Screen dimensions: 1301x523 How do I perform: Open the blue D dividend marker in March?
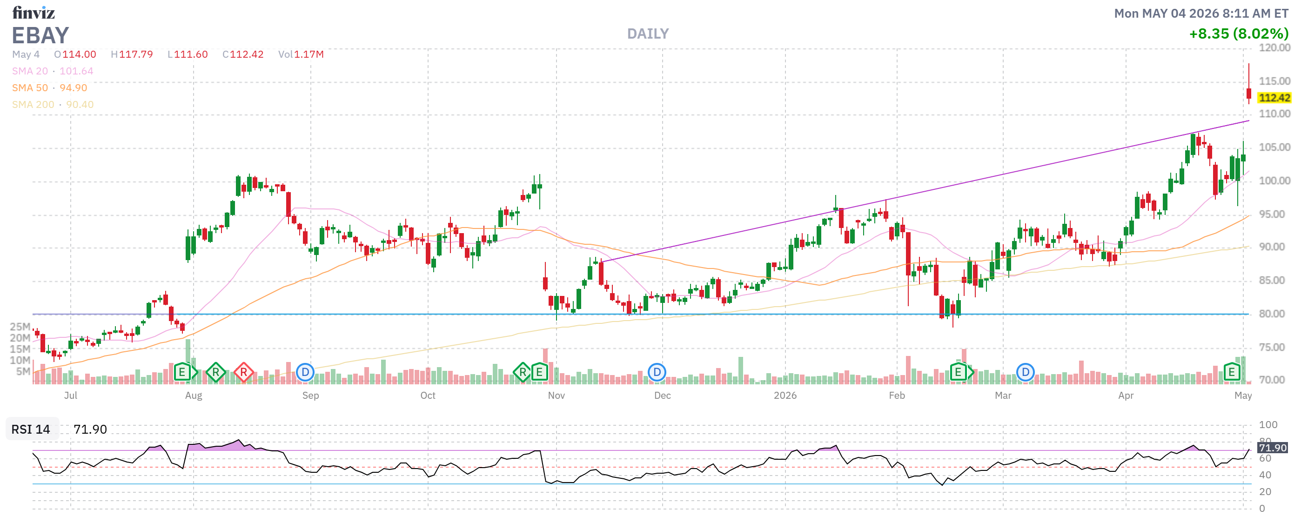click(x=1025, y=373)
